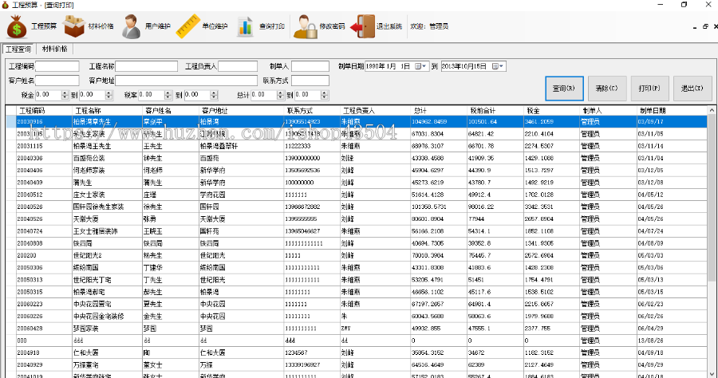
Task: Sort by 联系方式 column header
Action: tap(312, 110)
